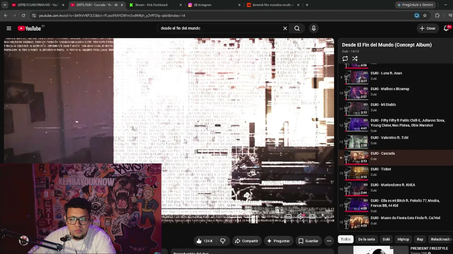The image size is (453, 254).
Task: Select the Rap filter chip
Action: pyautogui.click(x=420, y=239)
